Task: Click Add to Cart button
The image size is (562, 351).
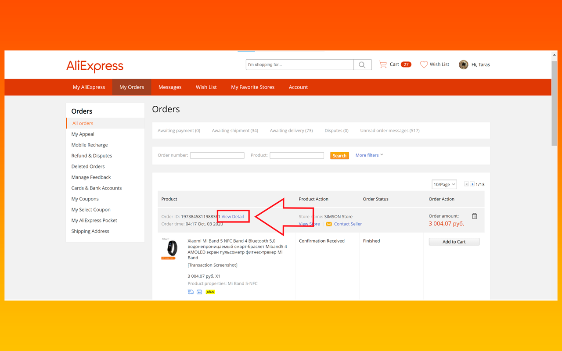Action: tap(454, 242)
